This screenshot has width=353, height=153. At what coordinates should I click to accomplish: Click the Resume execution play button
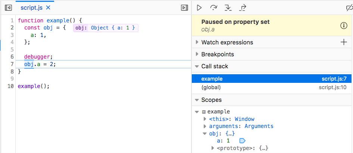pyautogui.click(x=199, y=7)
